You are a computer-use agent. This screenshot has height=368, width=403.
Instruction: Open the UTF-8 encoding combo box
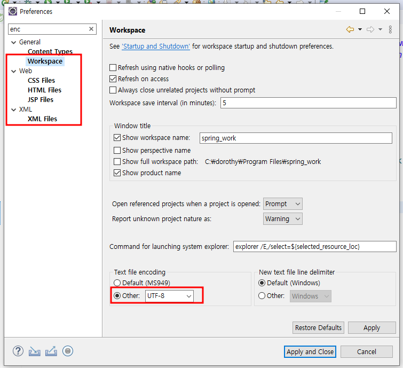pyautogui.click(x=169, y=296)
